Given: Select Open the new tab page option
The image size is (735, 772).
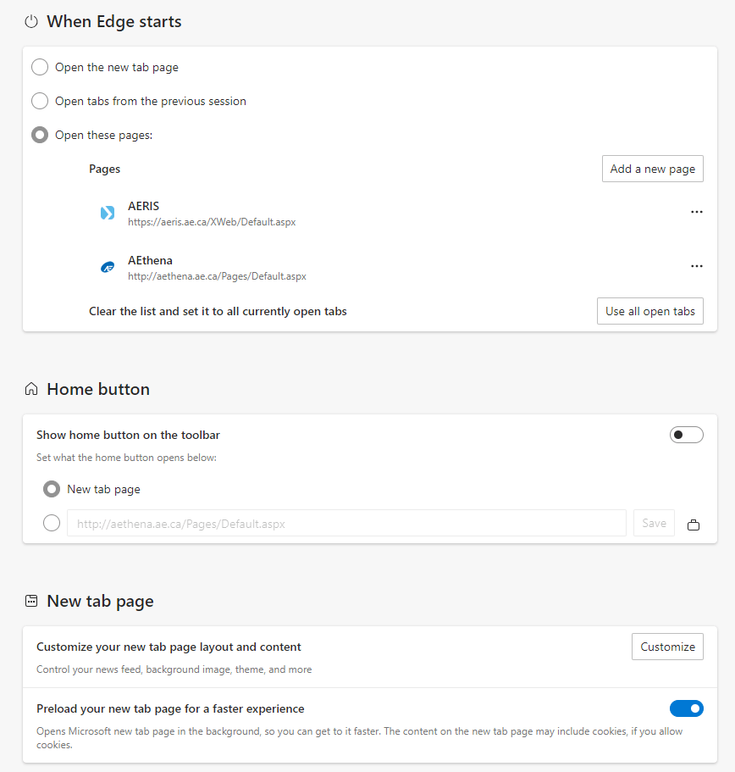Looking at the screenshot, I should click(x=40, y=68).
